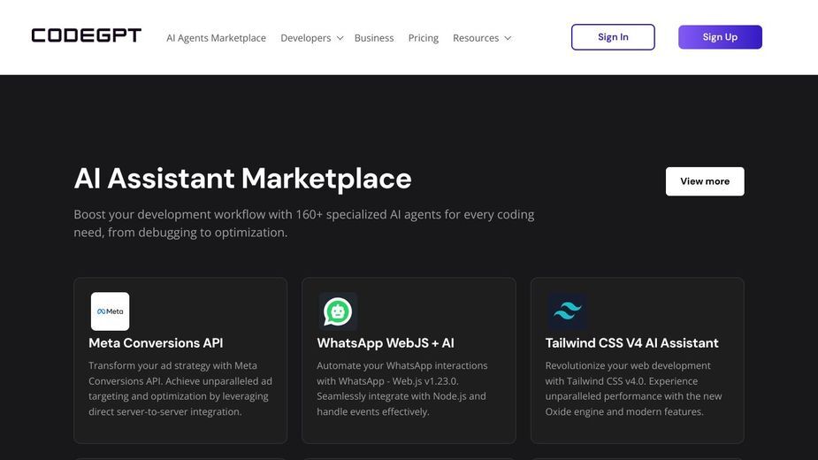Click the Sign In button
The image size is (818, 460).
[613, 37]
